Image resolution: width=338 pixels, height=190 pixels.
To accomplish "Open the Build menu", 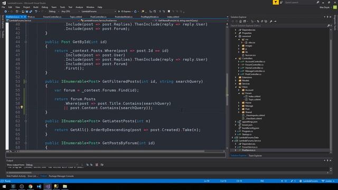I will tap(36, 7).
